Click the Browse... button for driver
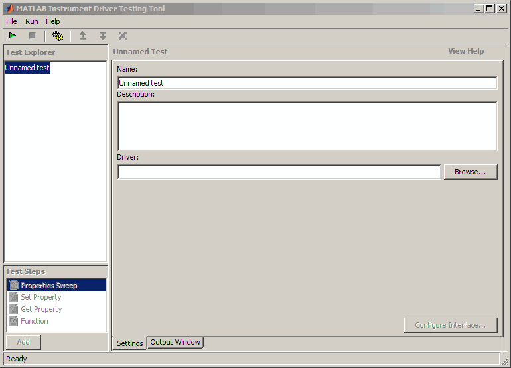511x368 pixels. coord(471,172)
